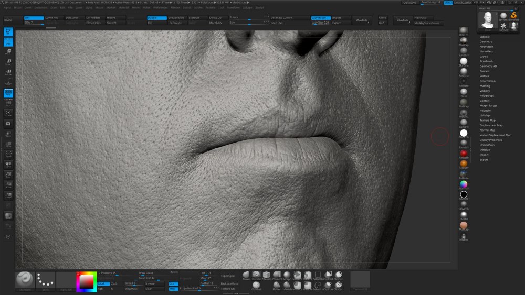Image resolution: width=525 pixels, height=295 pixels.
Task: Toggle the Grp option
Action: (173, 283)
